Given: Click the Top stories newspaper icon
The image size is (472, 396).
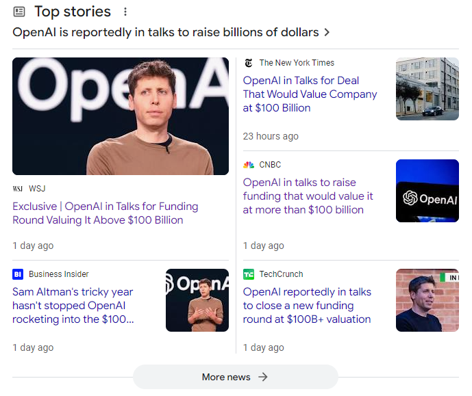Looking at the screenshot, I should 19,12.
